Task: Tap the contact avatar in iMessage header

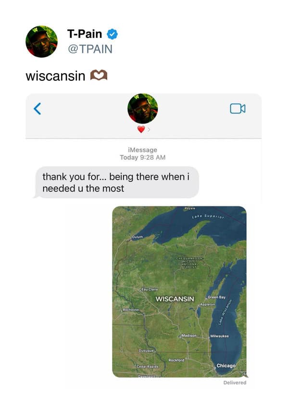Action: click(x=143, y=109)
